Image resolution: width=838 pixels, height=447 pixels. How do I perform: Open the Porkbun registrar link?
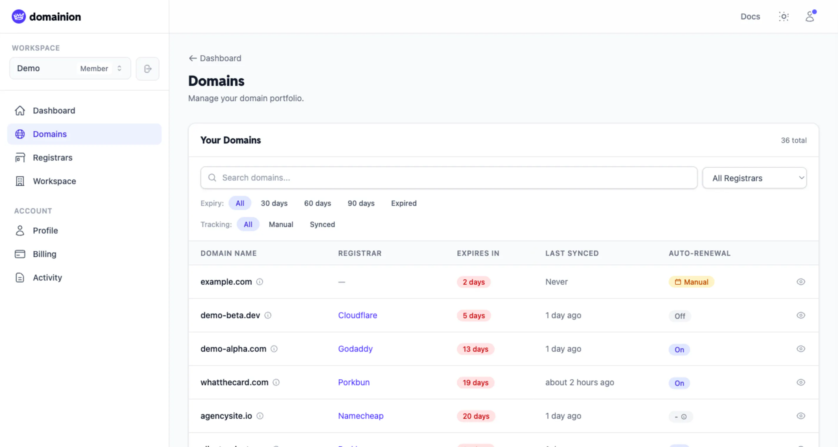pos(354,382)
